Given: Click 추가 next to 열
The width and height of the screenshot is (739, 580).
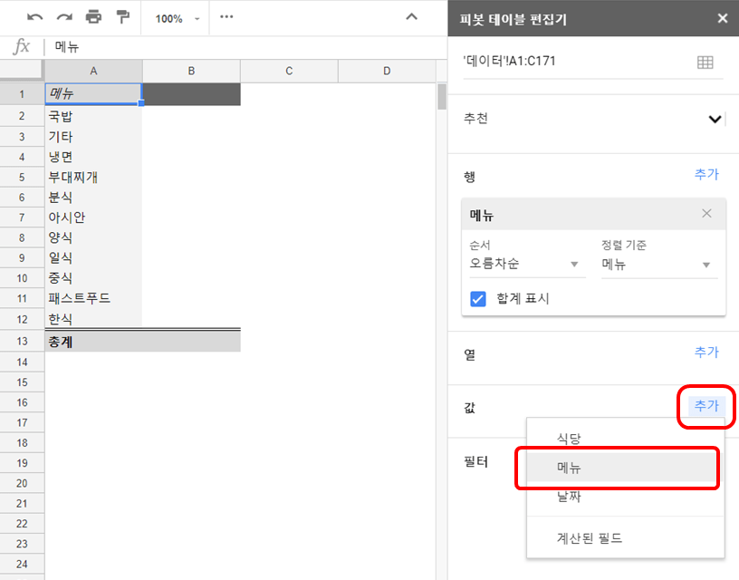Looking at the screenshot, I should coord(706,352).
